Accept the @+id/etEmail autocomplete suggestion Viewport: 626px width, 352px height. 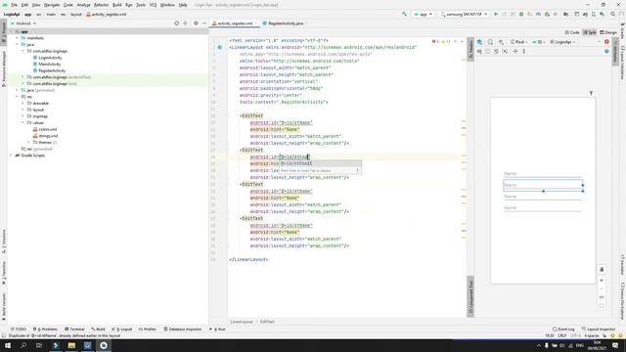(320, 163)
